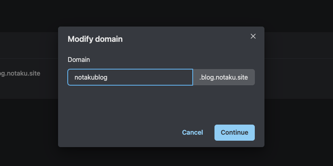Viewport: 333px width, 166px height.
Task: Click the Domain field label
Action: (x=79, y=59)
